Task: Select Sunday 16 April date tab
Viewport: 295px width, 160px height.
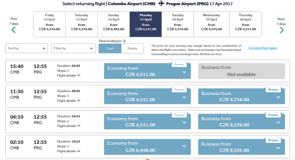Action: 113,24
